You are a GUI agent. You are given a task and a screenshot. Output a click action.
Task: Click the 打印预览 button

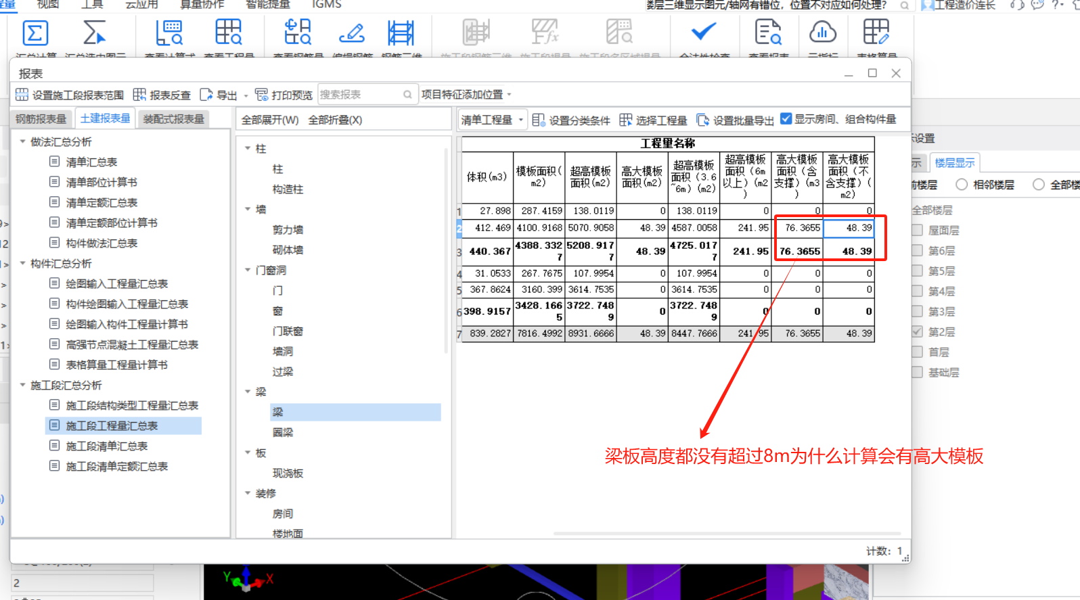(x=284, y=95)
